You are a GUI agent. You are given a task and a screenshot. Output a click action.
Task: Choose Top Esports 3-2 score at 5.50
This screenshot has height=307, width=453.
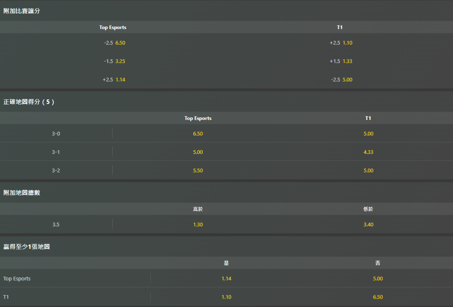198,171
